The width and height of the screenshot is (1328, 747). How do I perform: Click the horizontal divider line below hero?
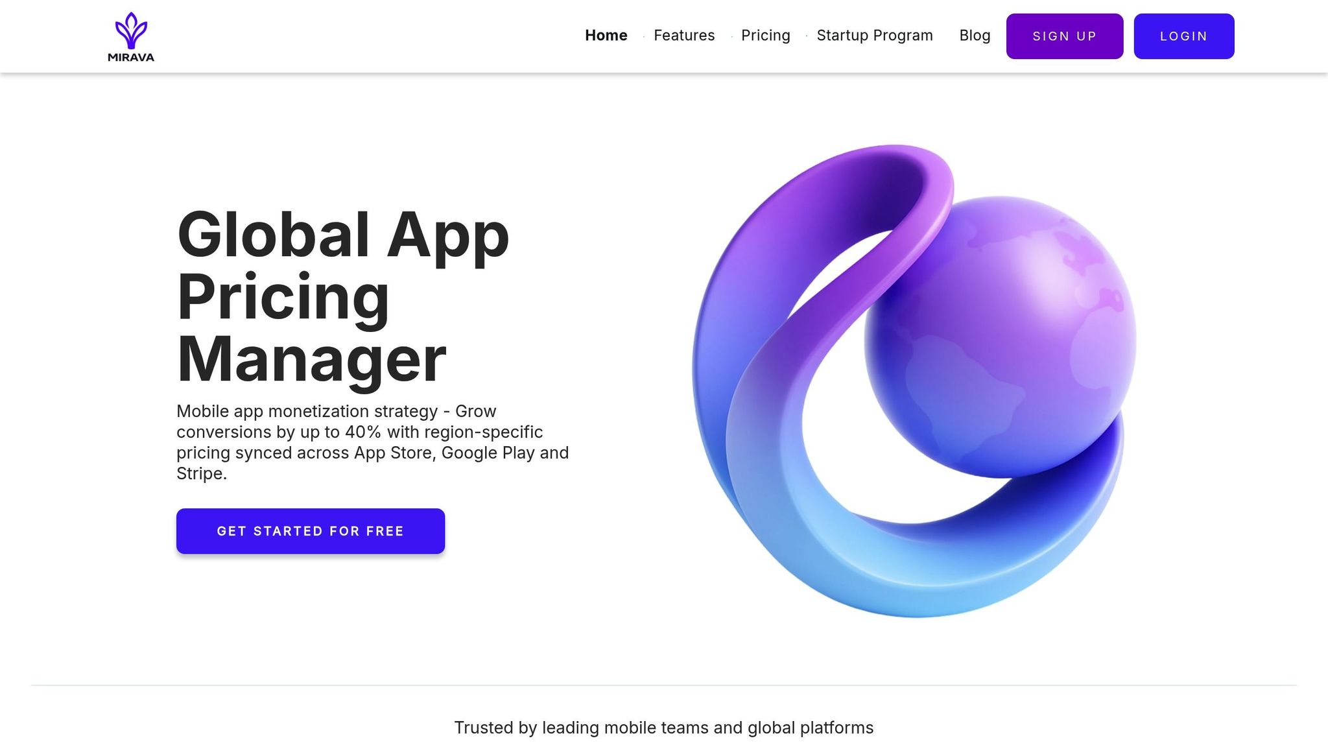[663, 685]
